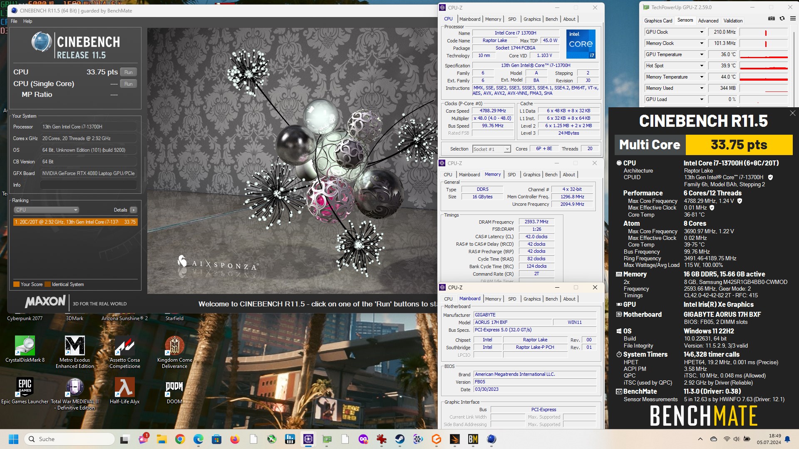Select Advanced tab in GPU-Z
The image size is (799, 449).
[x=708, y=20]
